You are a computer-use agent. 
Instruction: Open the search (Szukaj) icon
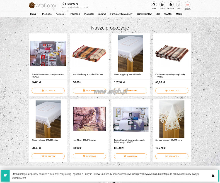coord(154,4)
